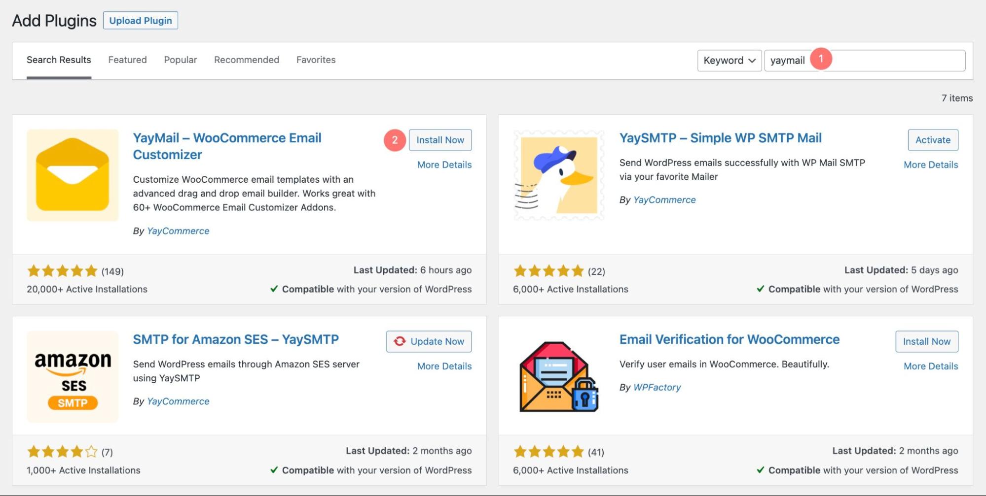View More Details for YayMail plugin
This screenshot has height=496, width=986.
444,165
